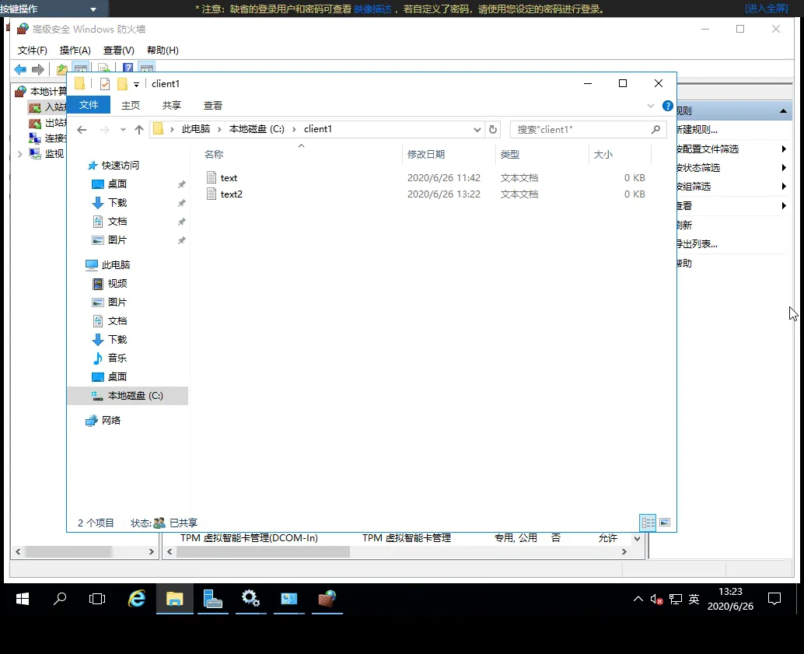This screenshot has width=804, height=654.
Task: Open Explorer's blue Help icon near the ribbon
Action: (667, 107)
